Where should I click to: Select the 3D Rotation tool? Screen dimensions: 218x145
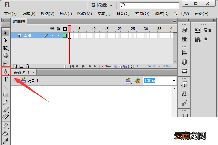tap(6, 55)
